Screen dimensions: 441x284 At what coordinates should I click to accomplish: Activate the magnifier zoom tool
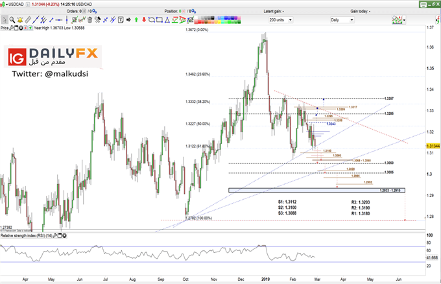click(x=12, y=20)
